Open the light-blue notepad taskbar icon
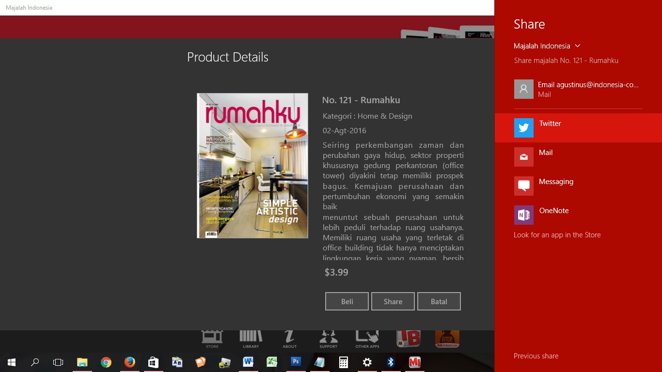 point(319,362)
